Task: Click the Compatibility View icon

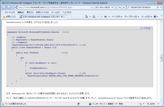Action: (116, 7)
